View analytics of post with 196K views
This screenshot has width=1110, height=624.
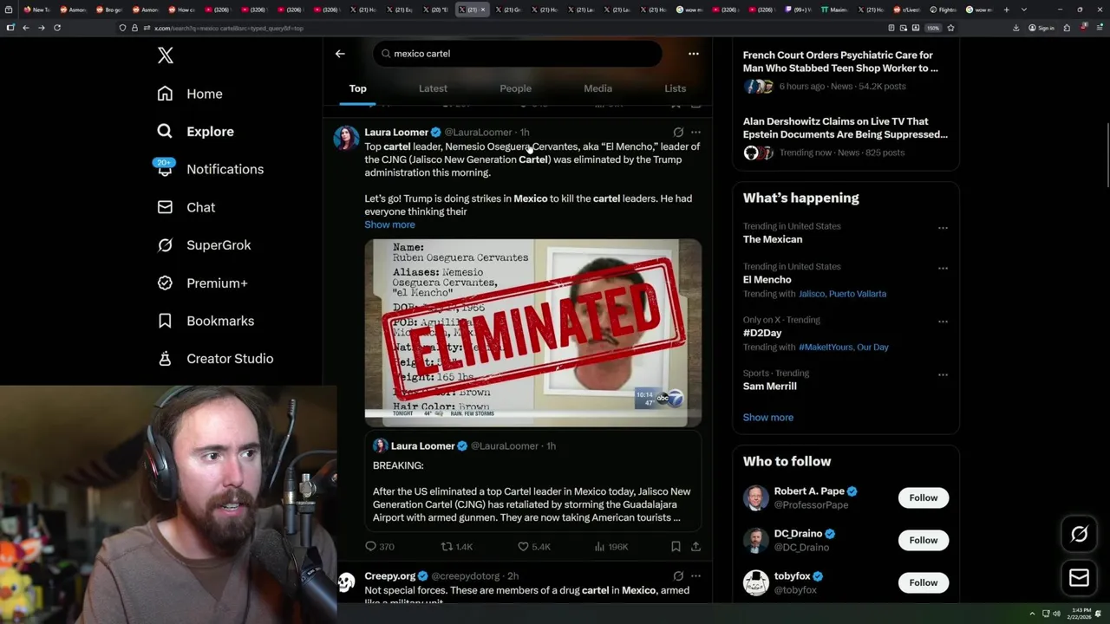point(610,547)
